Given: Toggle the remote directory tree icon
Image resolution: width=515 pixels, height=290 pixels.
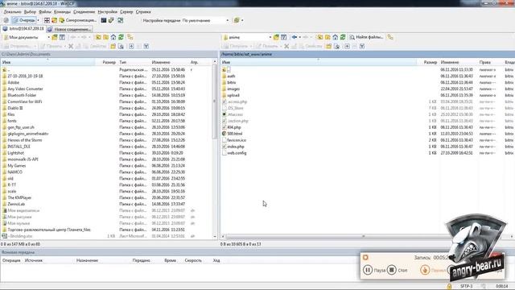Looking at the screenshot, I should tap(390, 38).
